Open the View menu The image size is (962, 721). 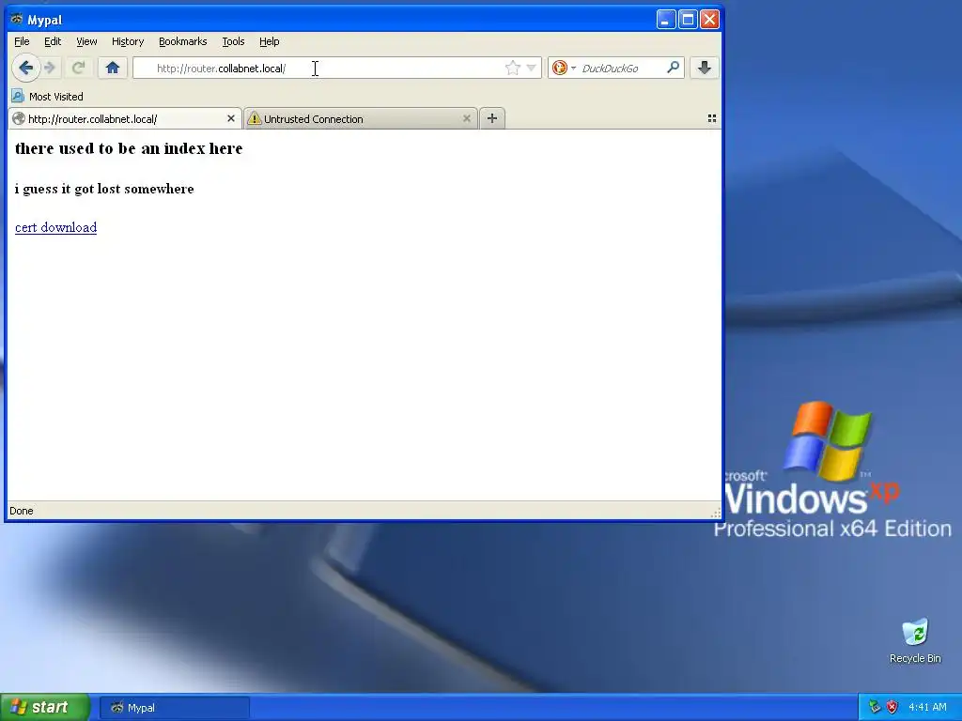(86, 41)
